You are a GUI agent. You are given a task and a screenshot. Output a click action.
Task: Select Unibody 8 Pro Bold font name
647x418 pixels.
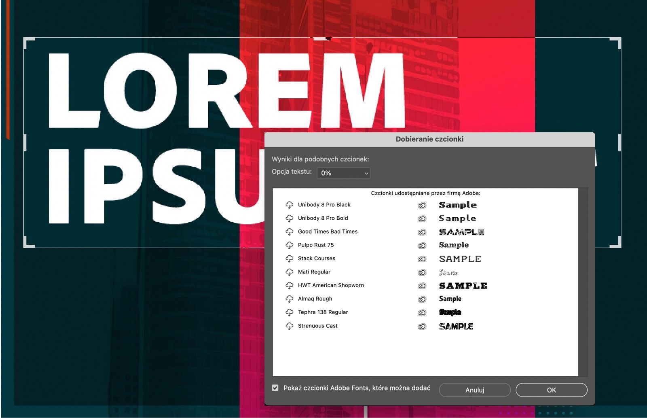[x=323, y=218]
